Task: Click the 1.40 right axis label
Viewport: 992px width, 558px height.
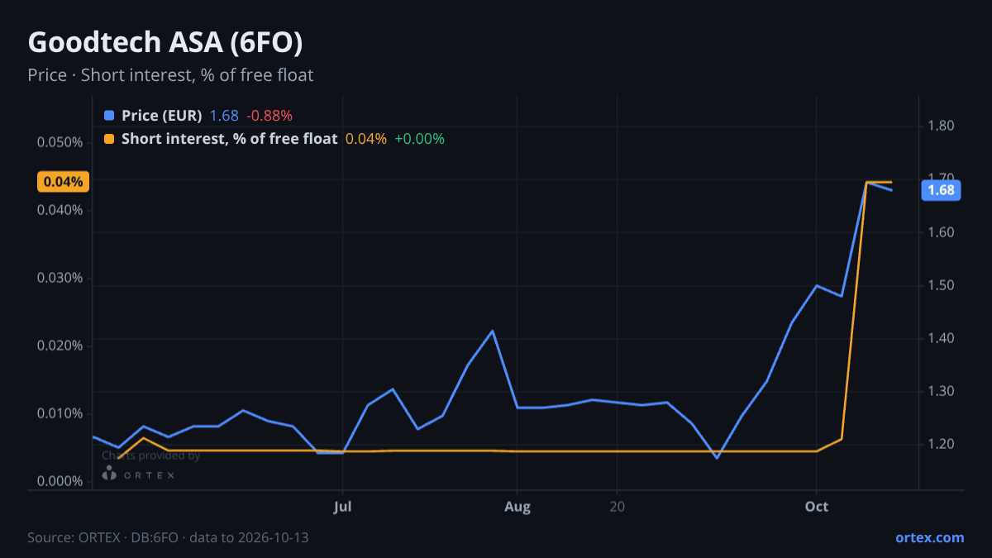Action: click(942, 338)
